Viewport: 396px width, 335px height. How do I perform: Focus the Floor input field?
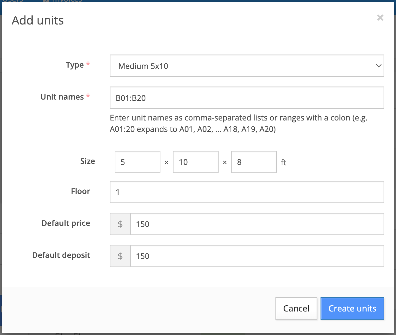click(247, 192)
